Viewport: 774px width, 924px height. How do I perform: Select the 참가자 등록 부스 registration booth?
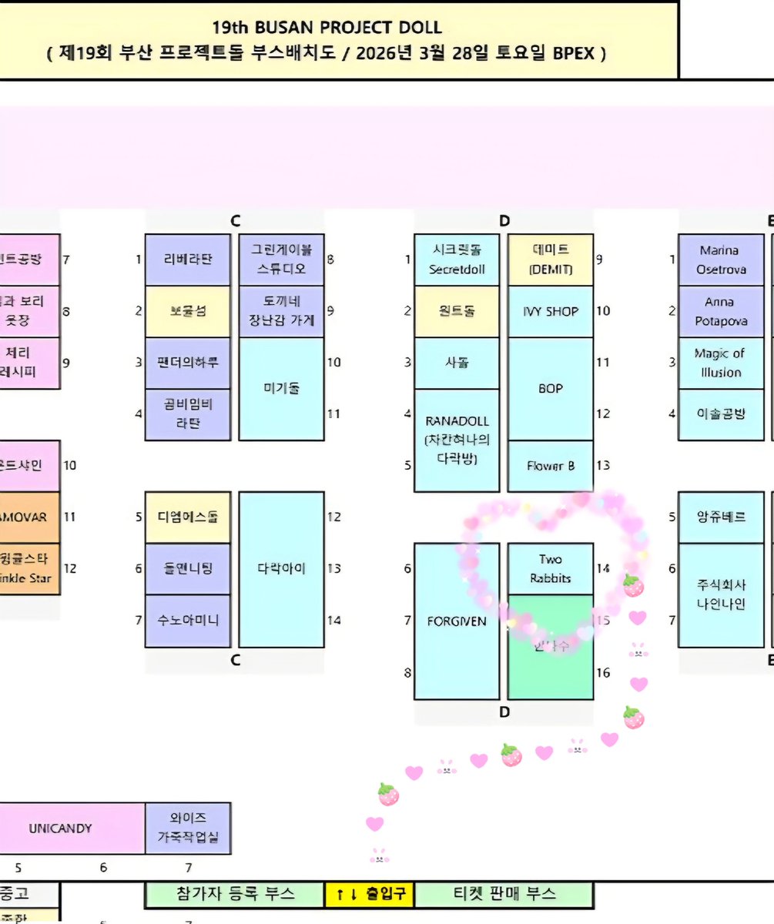coord(235,894)
